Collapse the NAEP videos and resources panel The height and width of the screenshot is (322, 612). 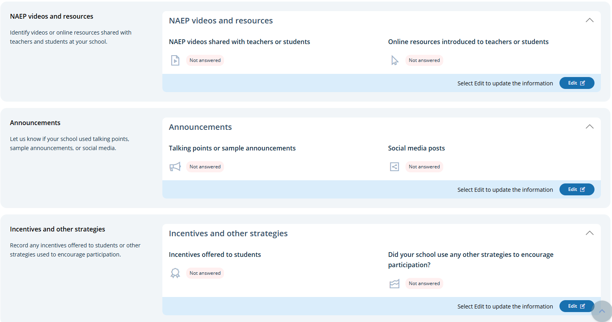(589, 20)
